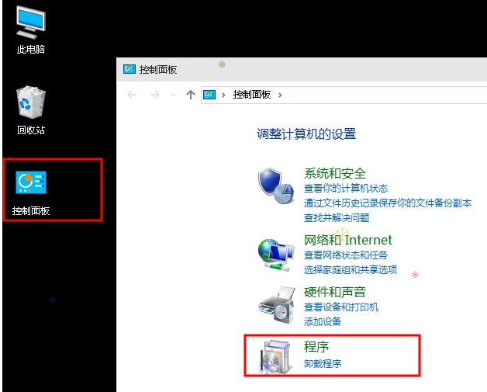The width and height of the screenshot is (487, 392).
Task: Go up one level with up arrow
Action: [191, 95]
